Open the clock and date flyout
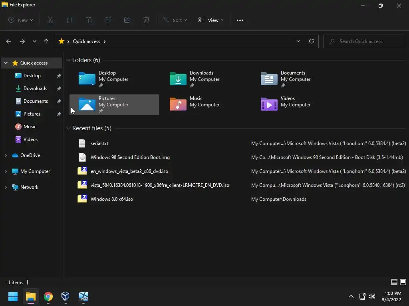The image size is (409, 306). pyautogui.click(x=391, y=296)
